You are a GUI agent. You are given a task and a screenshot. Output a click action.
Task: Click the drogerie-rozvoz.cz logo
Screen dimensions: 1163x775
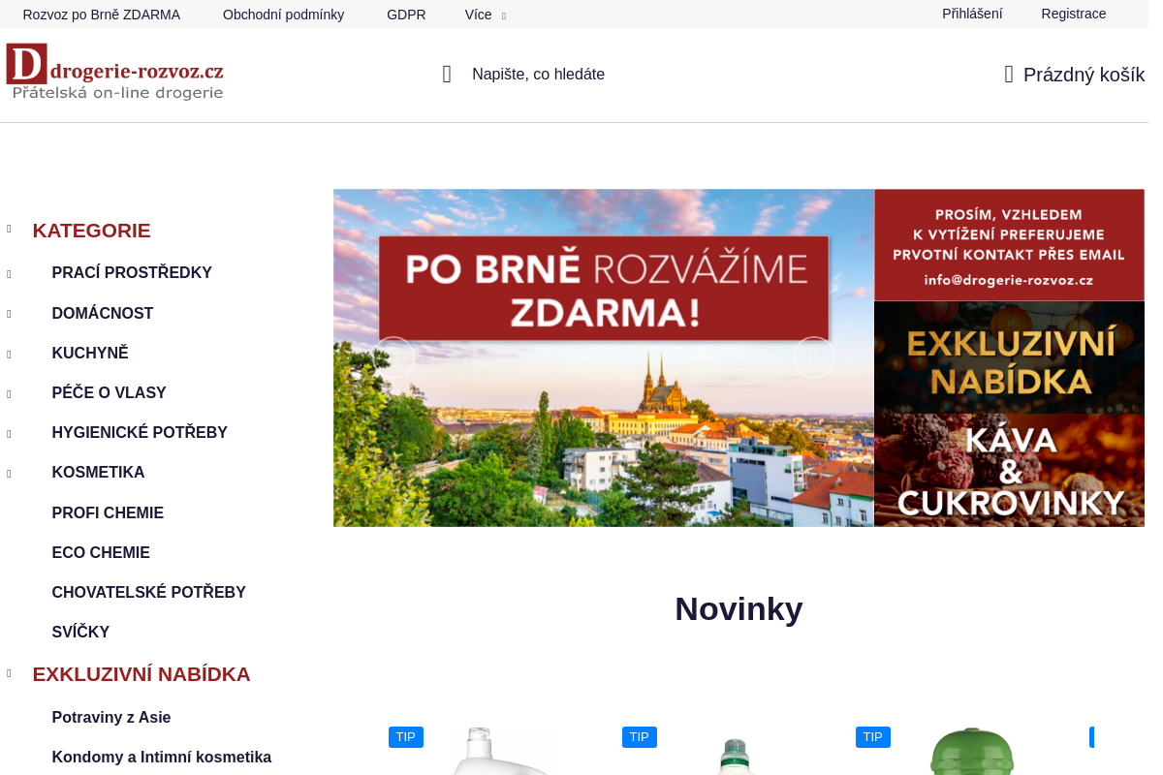[114, 71]
